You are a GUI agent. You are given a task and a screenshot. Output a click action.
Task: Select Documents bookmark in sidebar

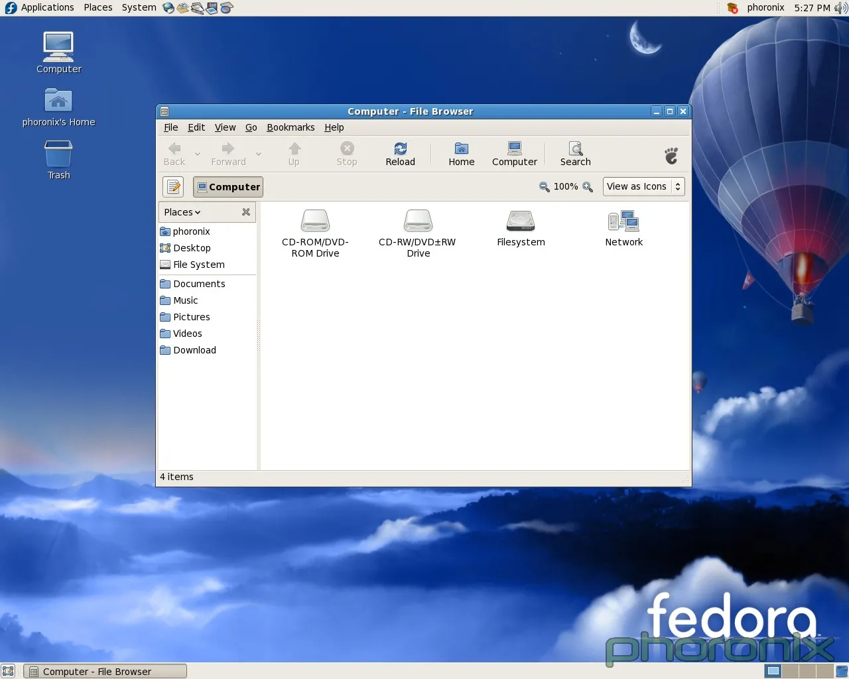pyautogui.click(x=207, y=284)
